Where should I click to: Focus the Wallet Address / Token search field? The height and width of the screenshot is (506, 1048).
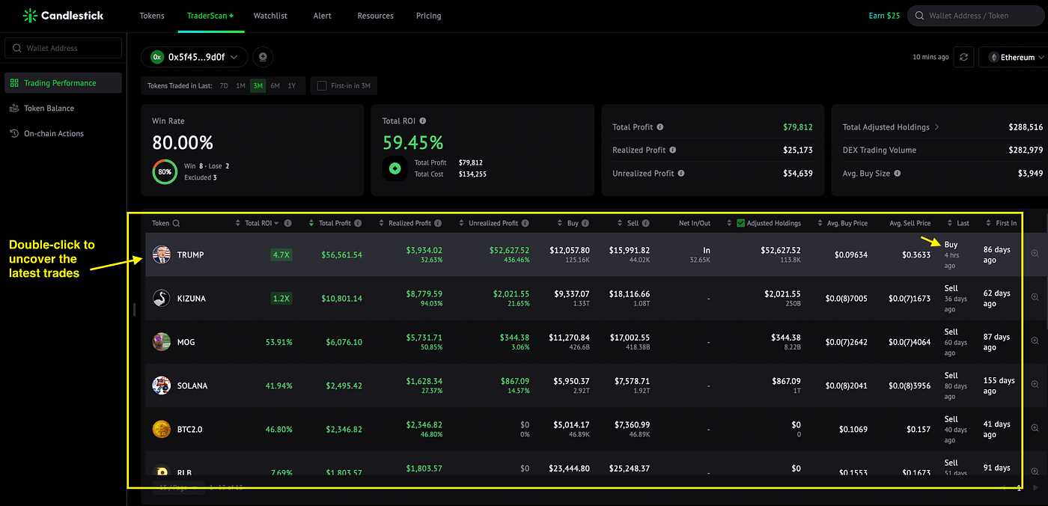tap(978, 15)
